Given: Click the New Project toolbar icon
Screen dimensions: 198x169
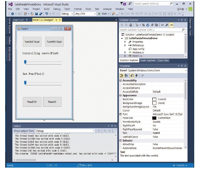Looking at the screenshot, I should coord(25,14).
